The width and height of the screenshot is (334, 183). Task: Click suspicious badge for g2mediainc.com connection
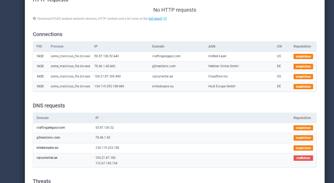pos(303,67)
